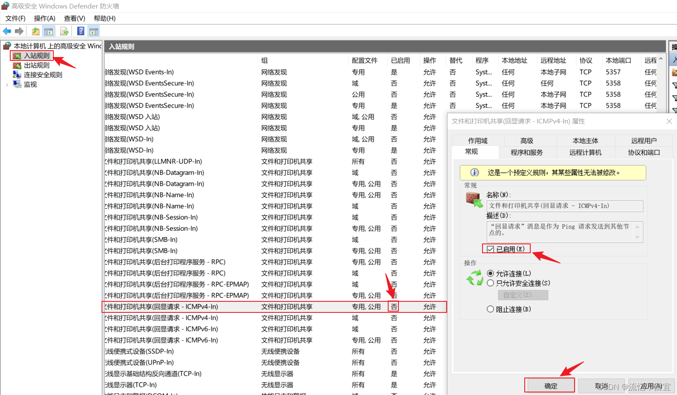Screen dimensions: 677x395
Task: Switch to the 本地主体 tab
Action: click(x=585, y=140)
